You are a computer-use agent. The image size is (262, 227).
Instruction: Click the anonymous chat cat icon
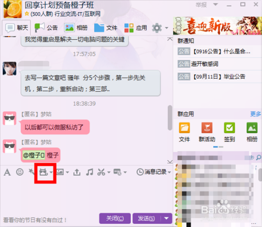coord(43,172)
